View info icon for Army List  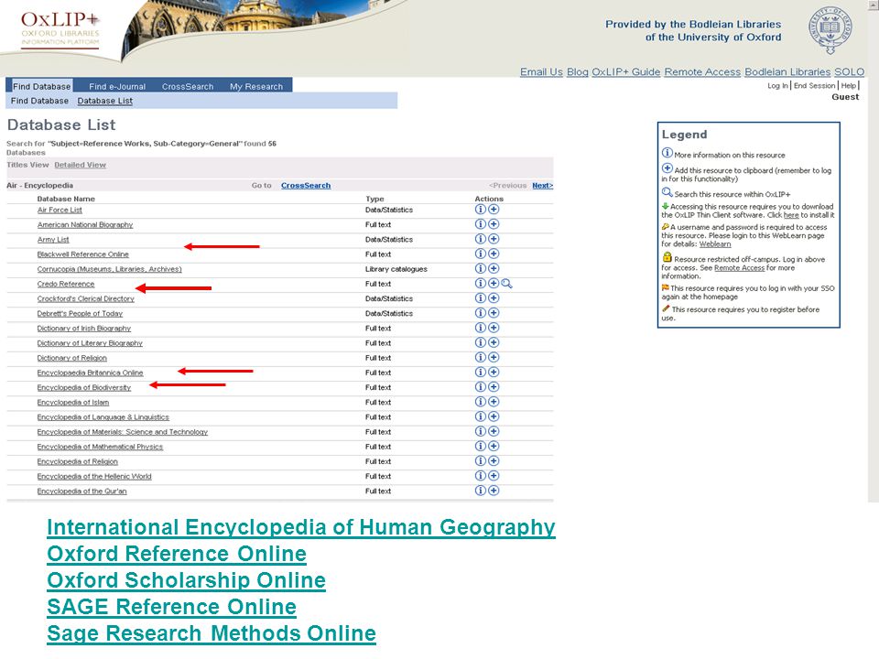(x=480, y=239)
